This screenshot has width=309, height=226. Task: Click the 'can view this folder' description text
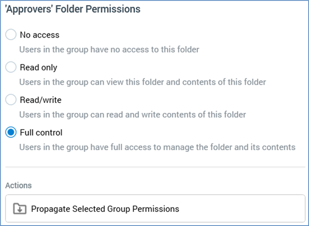[x=142, y=82]
